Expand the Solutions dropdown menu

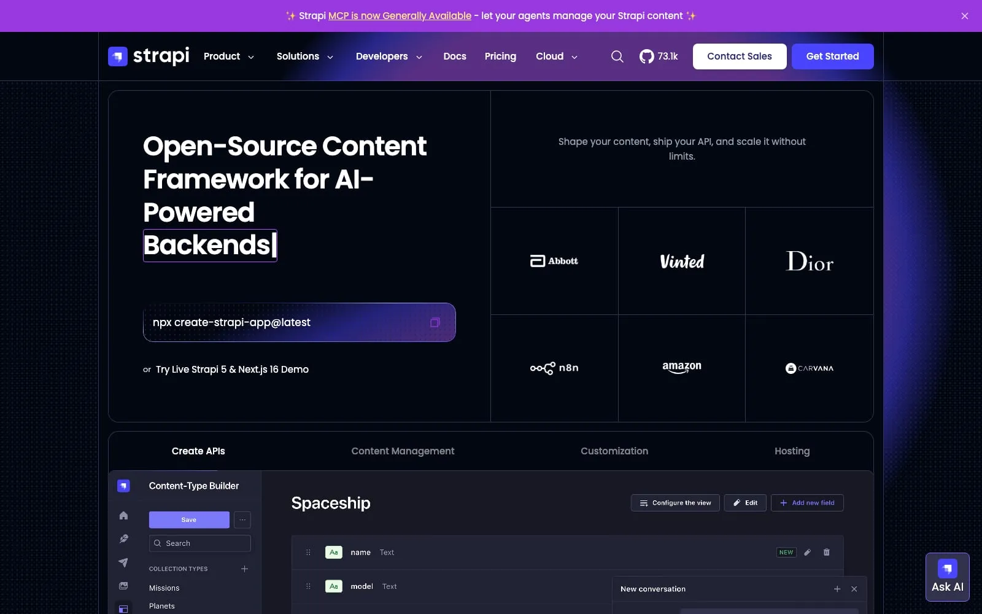305,56
